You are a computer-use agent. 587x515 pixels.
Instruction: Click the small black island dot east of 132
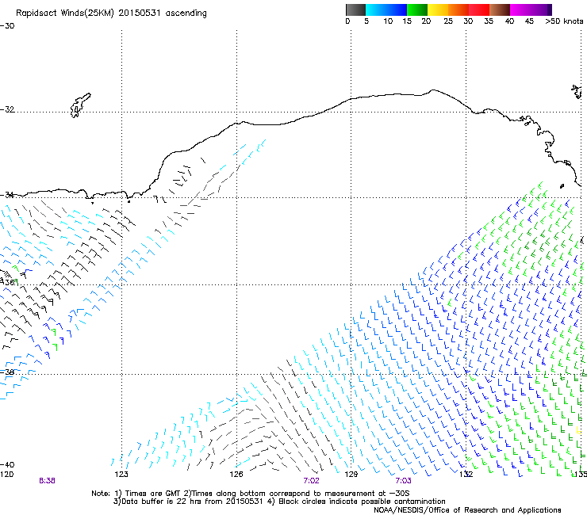(x=562, y=186)
